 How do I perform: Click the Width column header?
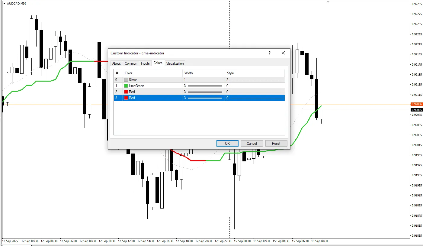click(204, 73)
